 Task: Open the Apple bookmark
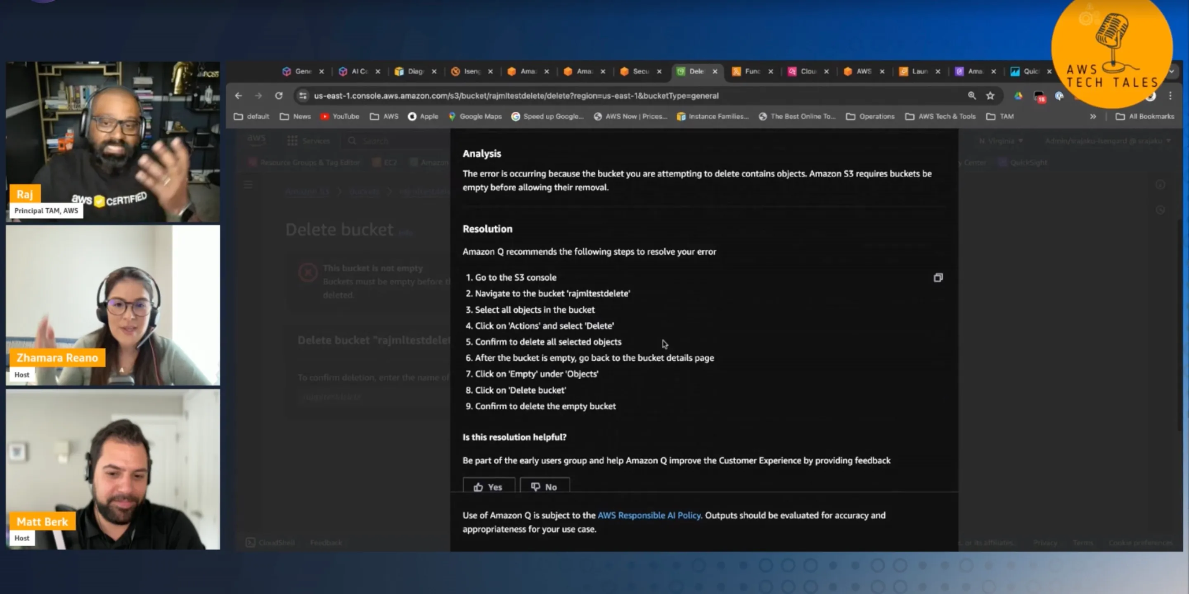[x=423, y=116]
